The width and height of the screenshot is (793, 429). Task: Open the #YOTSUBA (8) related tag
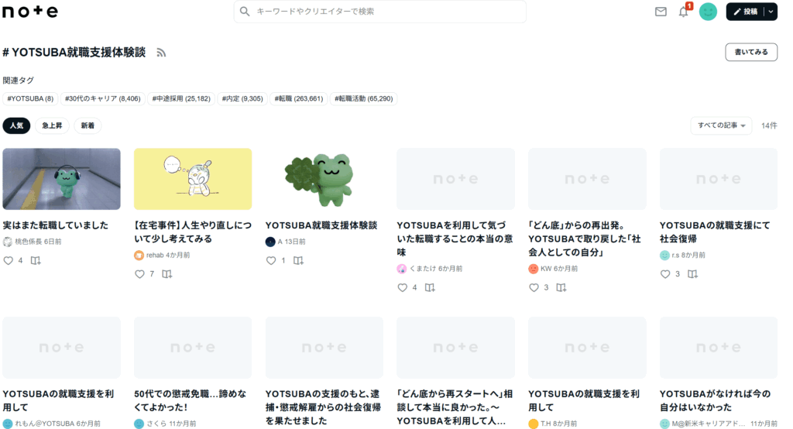tap(30, 98)
